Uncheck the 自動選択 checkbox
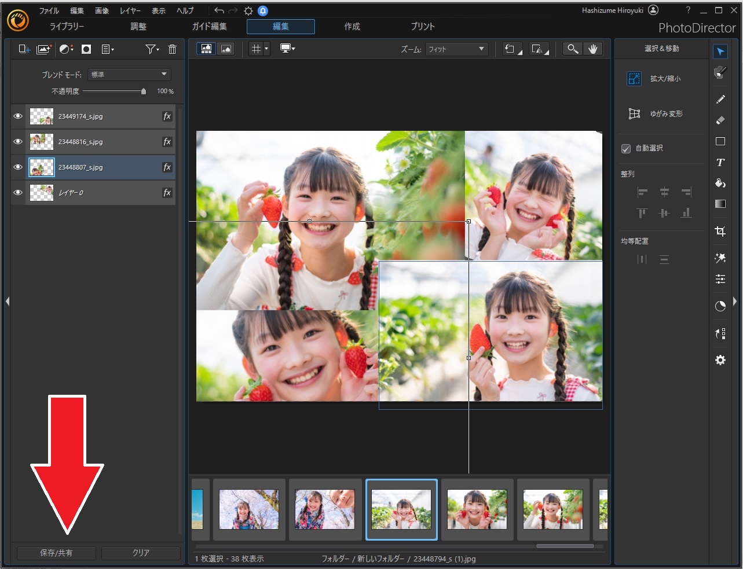The height and width of the screenshot is (569, 743). click(626, 149)
